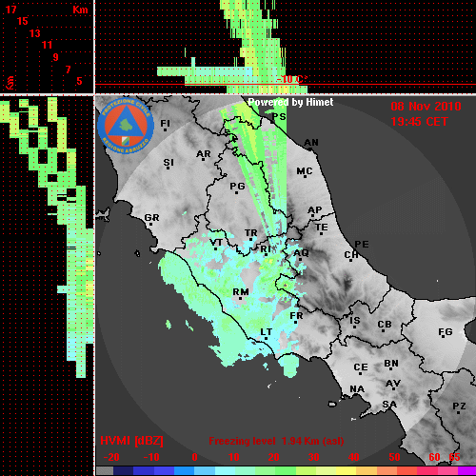Click the "Freezing level 1.94 Km (asl)" text

[276, 441]
